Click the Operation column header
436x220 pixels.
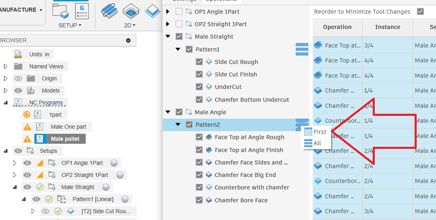click(337, 27)
